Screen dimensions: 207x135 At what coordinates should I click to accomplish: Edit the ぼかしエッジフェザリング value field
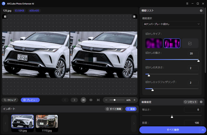pos(193,82)
